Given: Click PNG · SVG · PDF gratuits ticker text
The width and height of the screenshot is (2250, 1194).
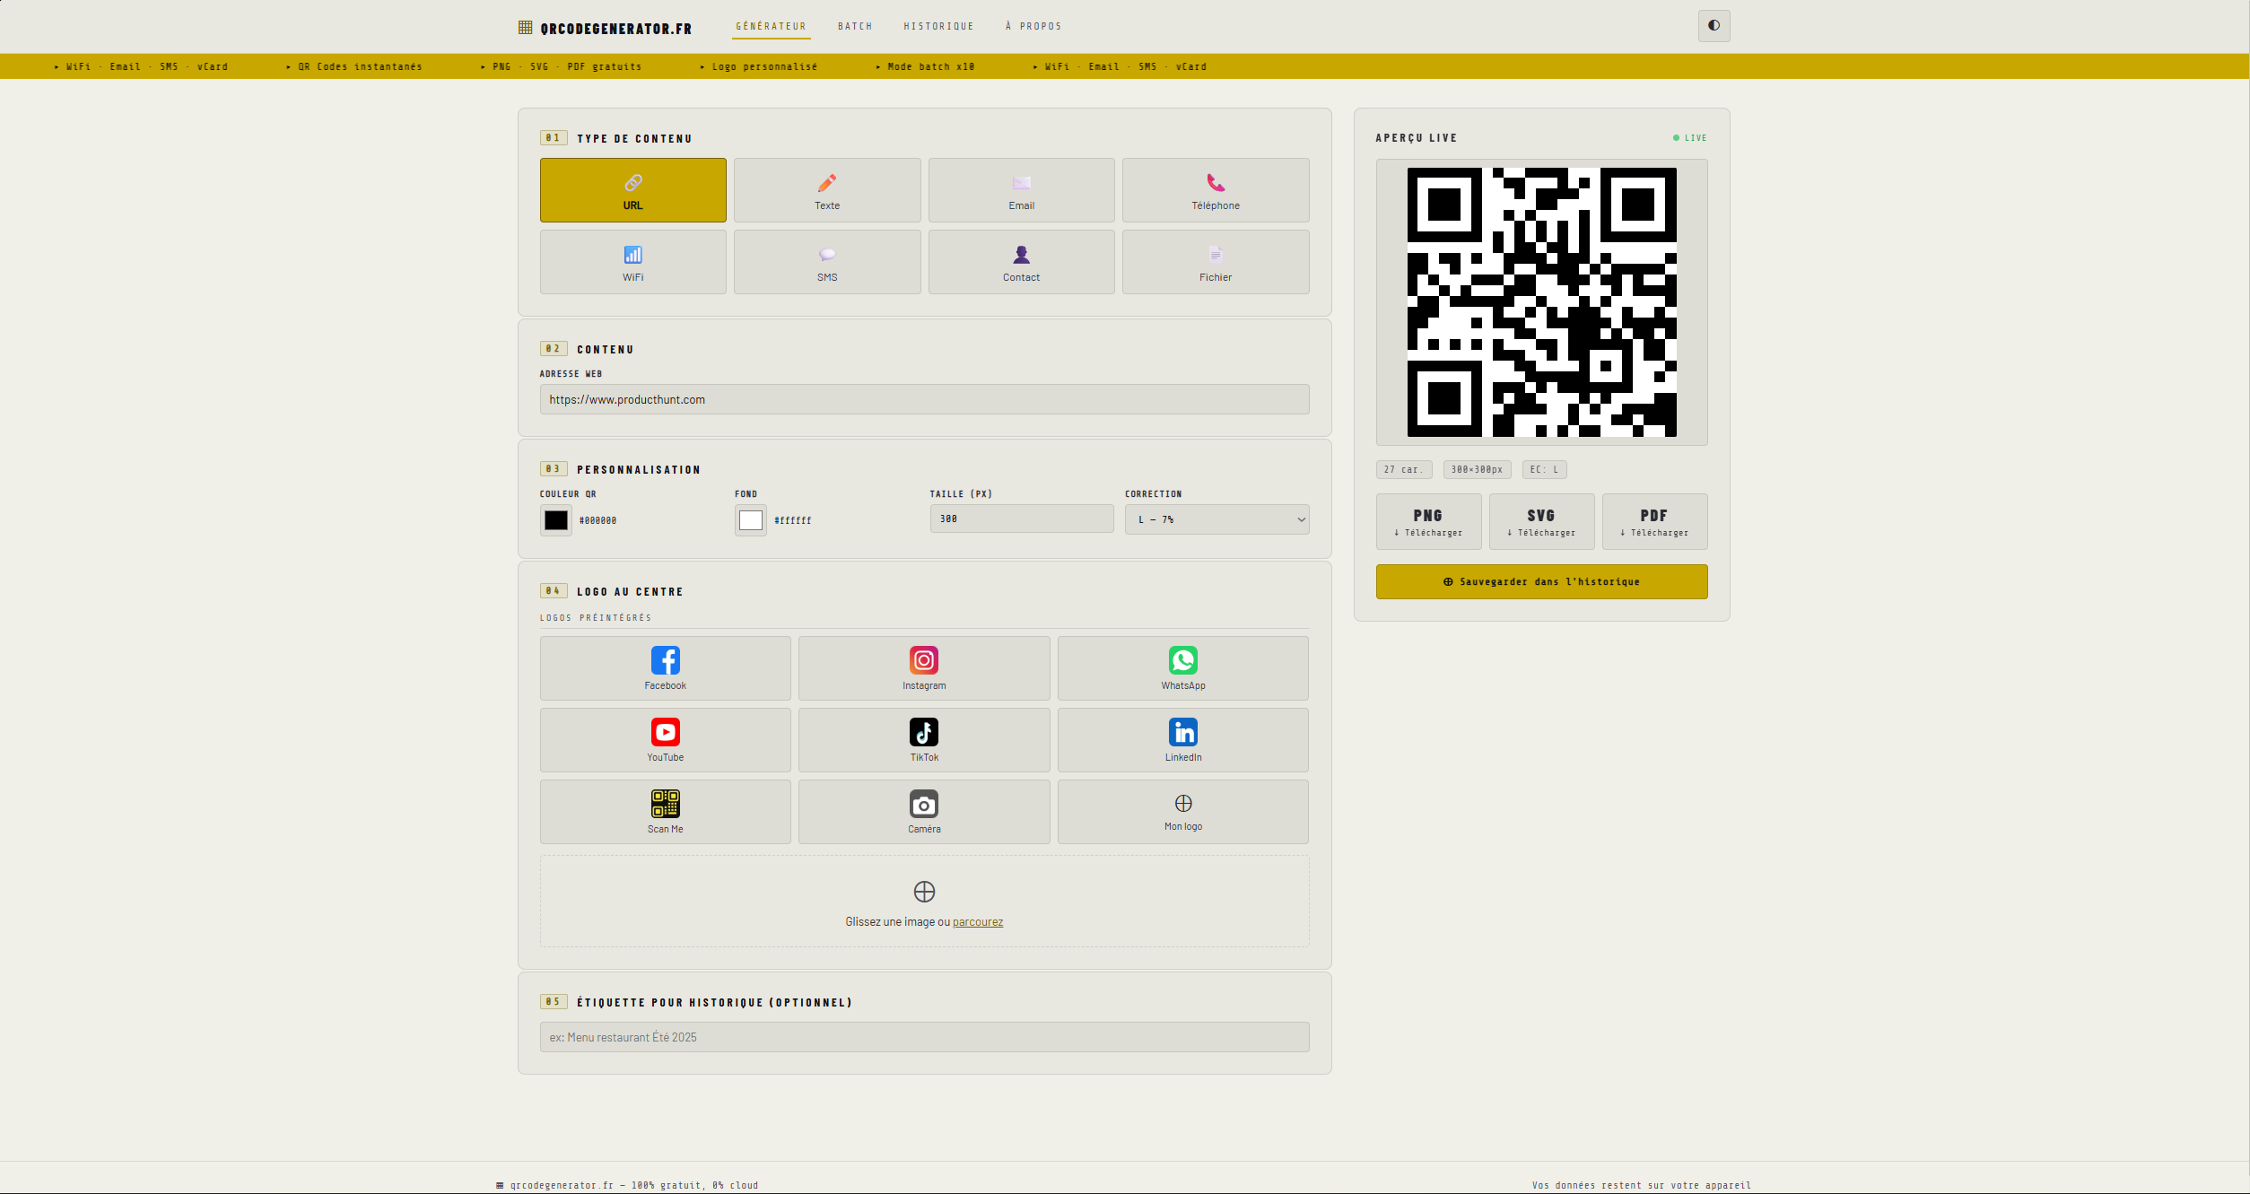Looking at the screenshot, I should click(562, 66).
